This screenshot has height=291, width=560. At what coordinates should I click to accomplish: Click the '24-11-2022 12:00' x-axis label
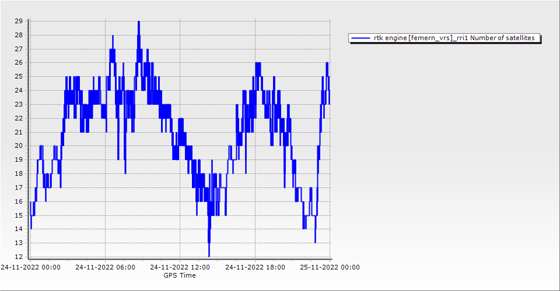[x=180, y=268]
